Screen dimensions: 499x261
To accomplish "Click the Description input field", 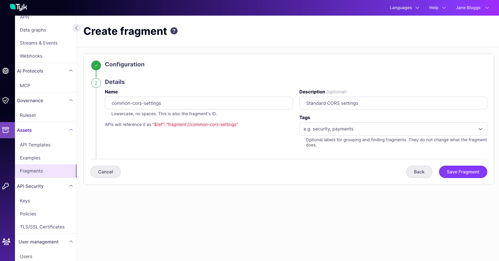I will coord(393,103).
